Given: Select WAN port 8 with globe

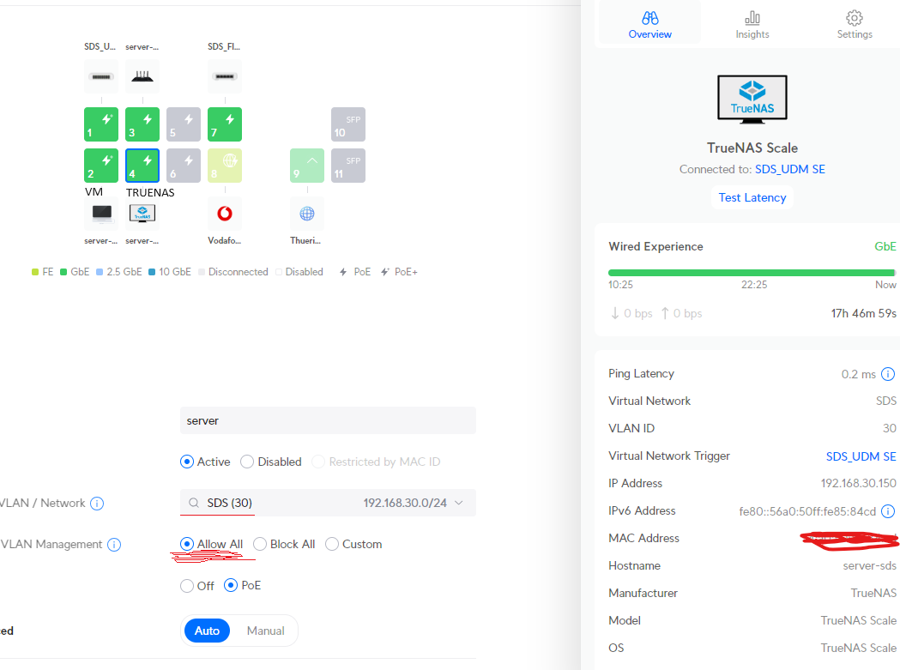Looking at the screenshot, I should click(225, 166).
